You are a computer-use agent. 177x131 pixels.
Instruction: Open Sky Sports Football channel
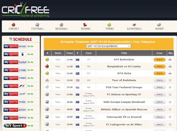15,62
